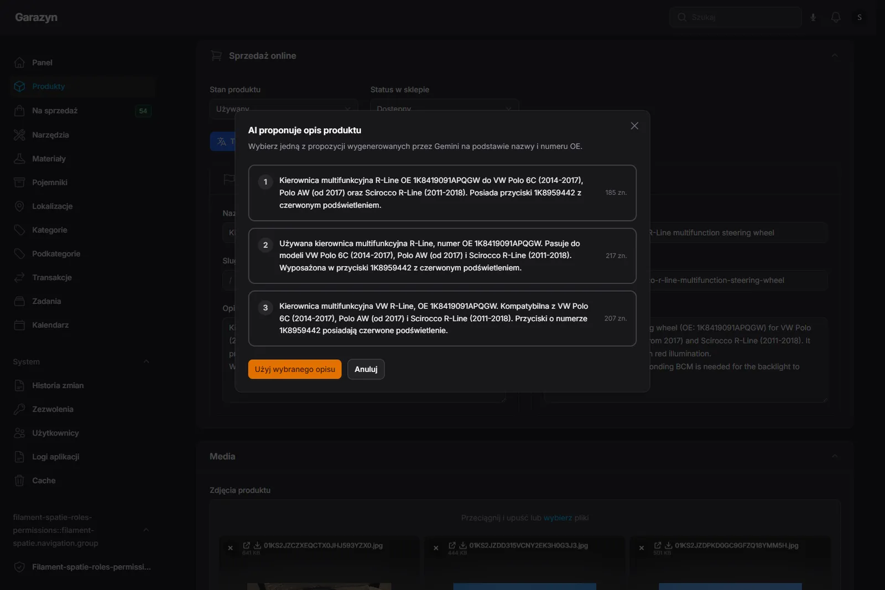The image size is (885, 590).
Task: Click the Zezwolenia key icon
Action: [x=19, y=409]
